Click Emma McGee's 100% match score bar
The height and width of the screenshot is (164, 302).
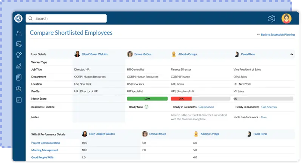(x=147, y=99)
